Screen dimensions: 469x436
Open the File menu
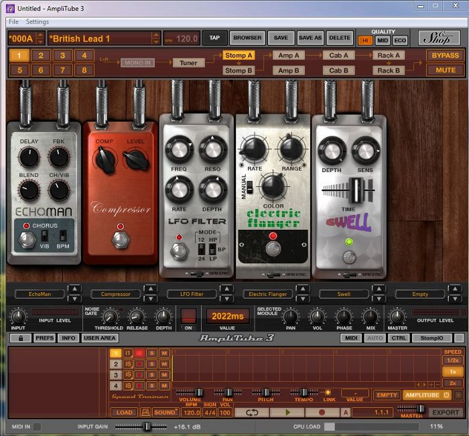13,22
